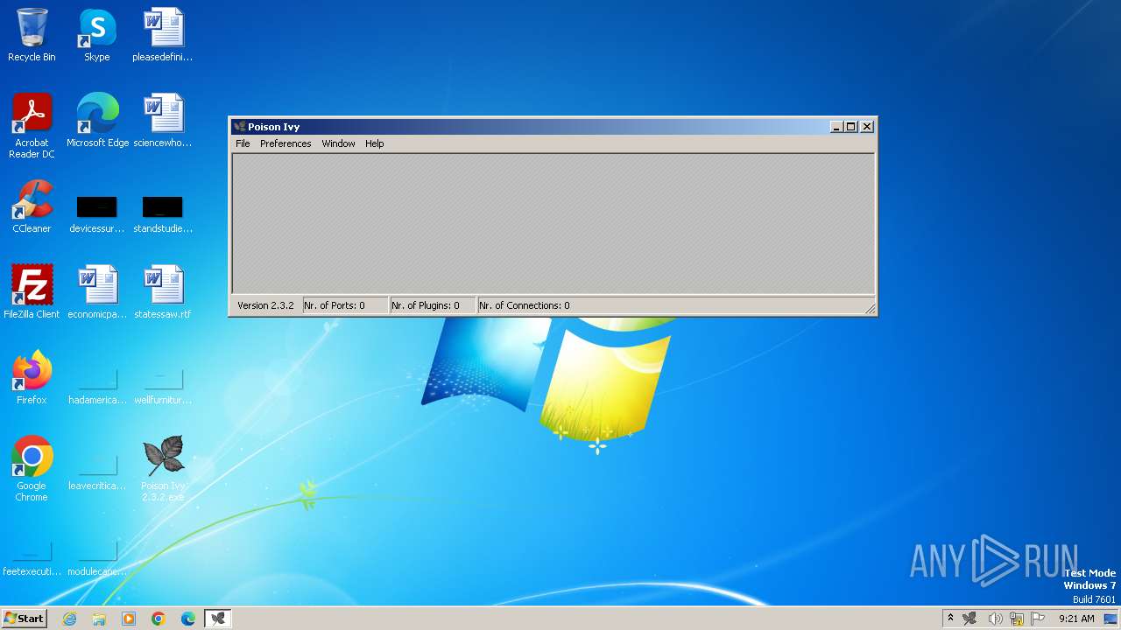The image size is (1121, 630).
Task: Select the wellfurnitur desktop file
Action: tap(163, 385)
